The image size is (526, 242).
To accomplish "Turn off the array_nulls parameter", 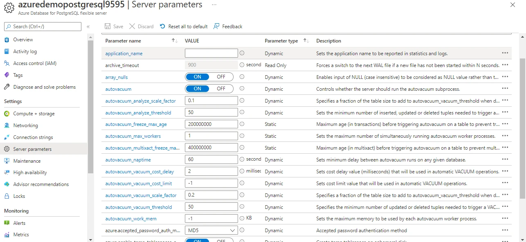I will coord(221,76).
